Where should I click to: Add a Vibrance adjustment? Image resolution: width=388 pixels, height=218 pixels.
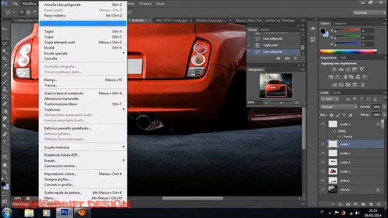tap(361, 70)
